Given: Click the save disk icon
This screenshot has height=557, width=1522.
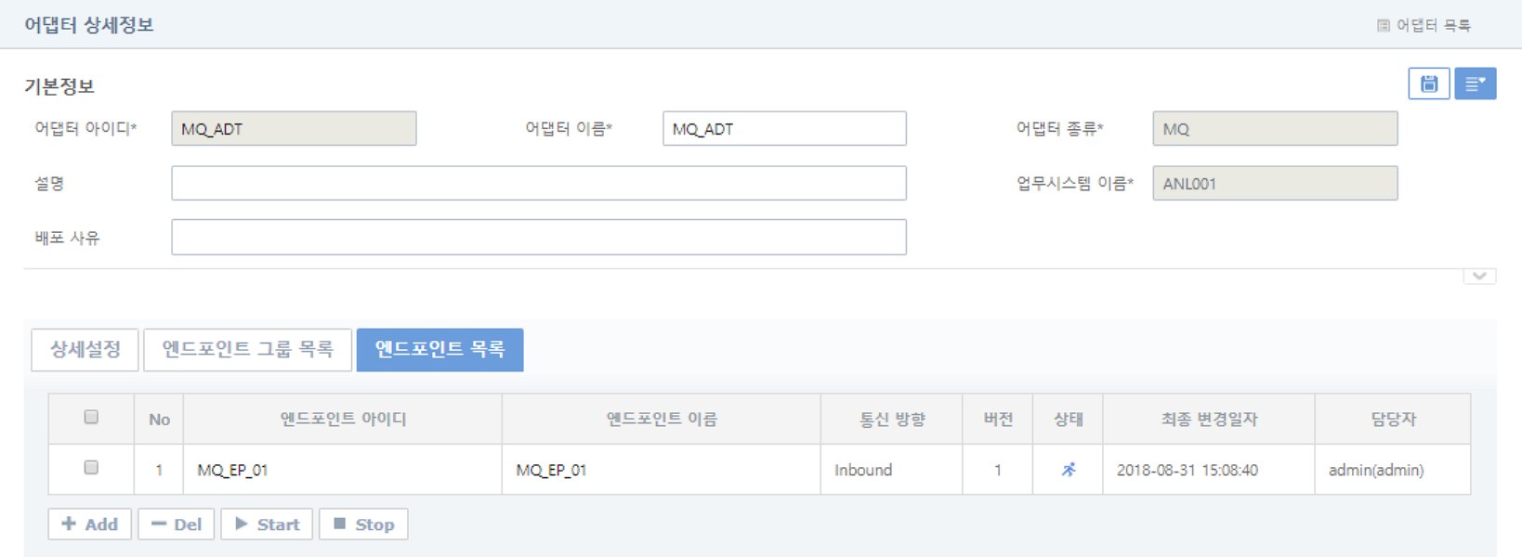Looking at the screenshot, I should (1428, 84).
